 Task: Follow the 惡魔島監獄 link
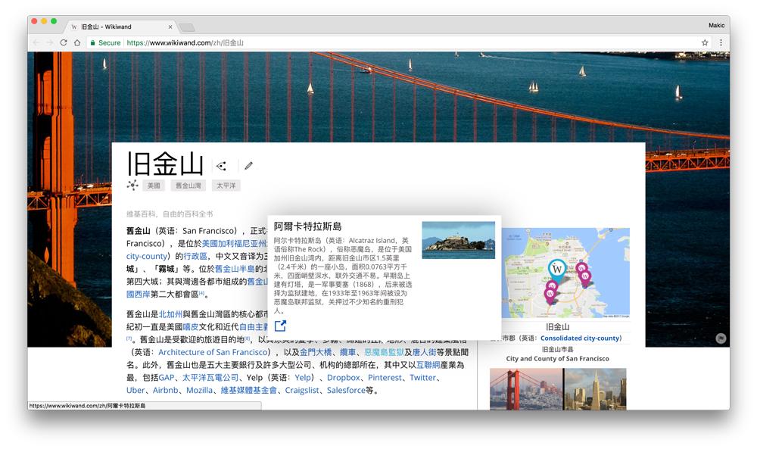coord(384,352)
